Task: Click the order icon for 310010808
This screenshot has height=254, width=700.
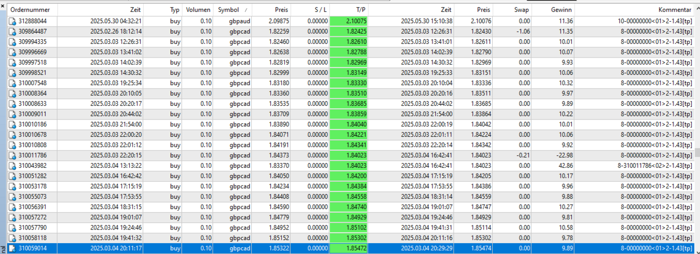Action: click(x=13, y=145)
